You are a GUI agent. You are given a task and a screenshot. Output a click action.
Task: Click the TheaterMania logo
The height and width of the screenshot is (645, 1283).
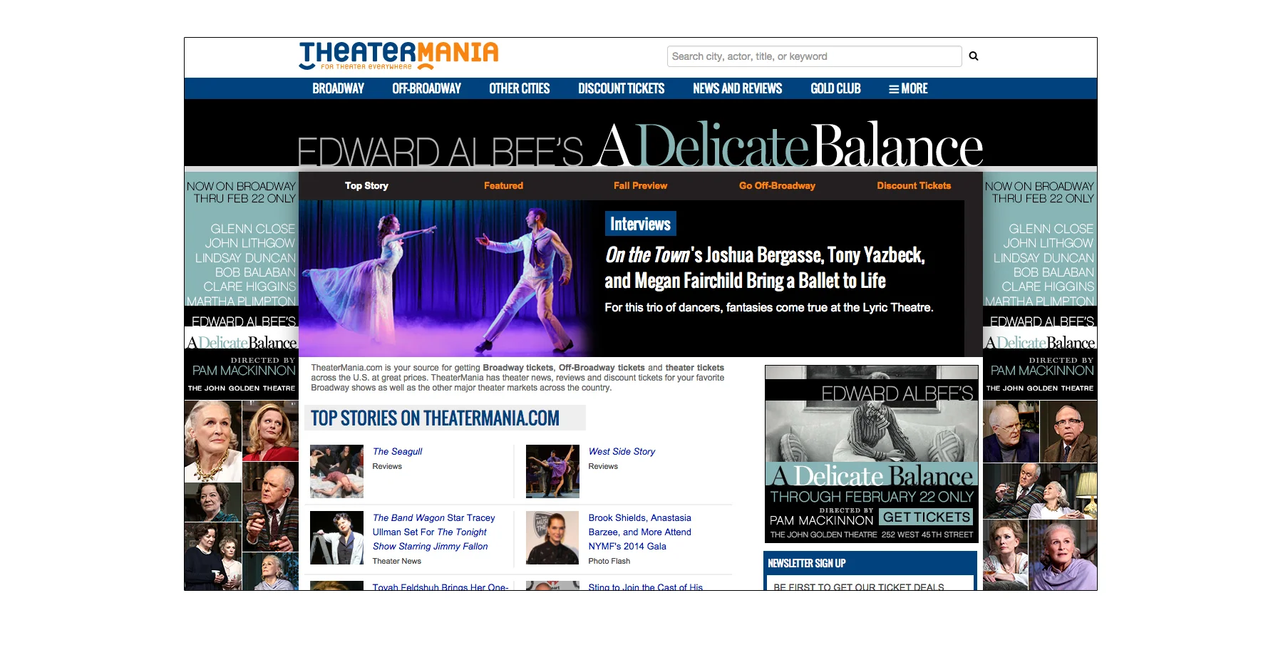[397, 55]
